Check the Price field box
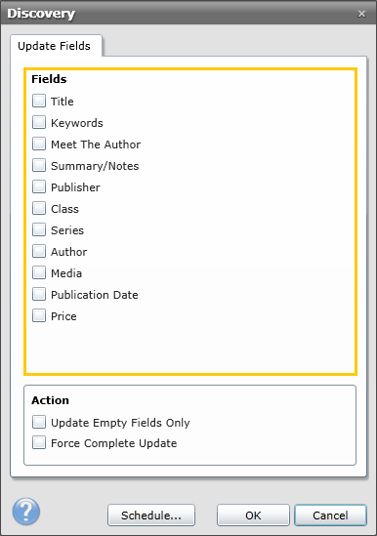 tap(39, 316)
